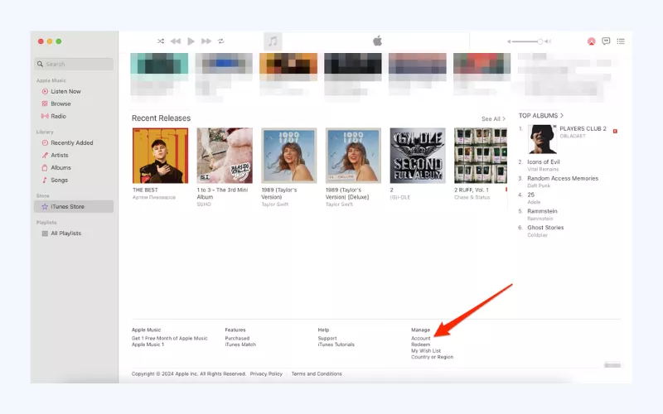Open Random Access Memories in Top Albums
This screenshot has height=414, width=663.
pyautogui.click(x=563, y=178)
